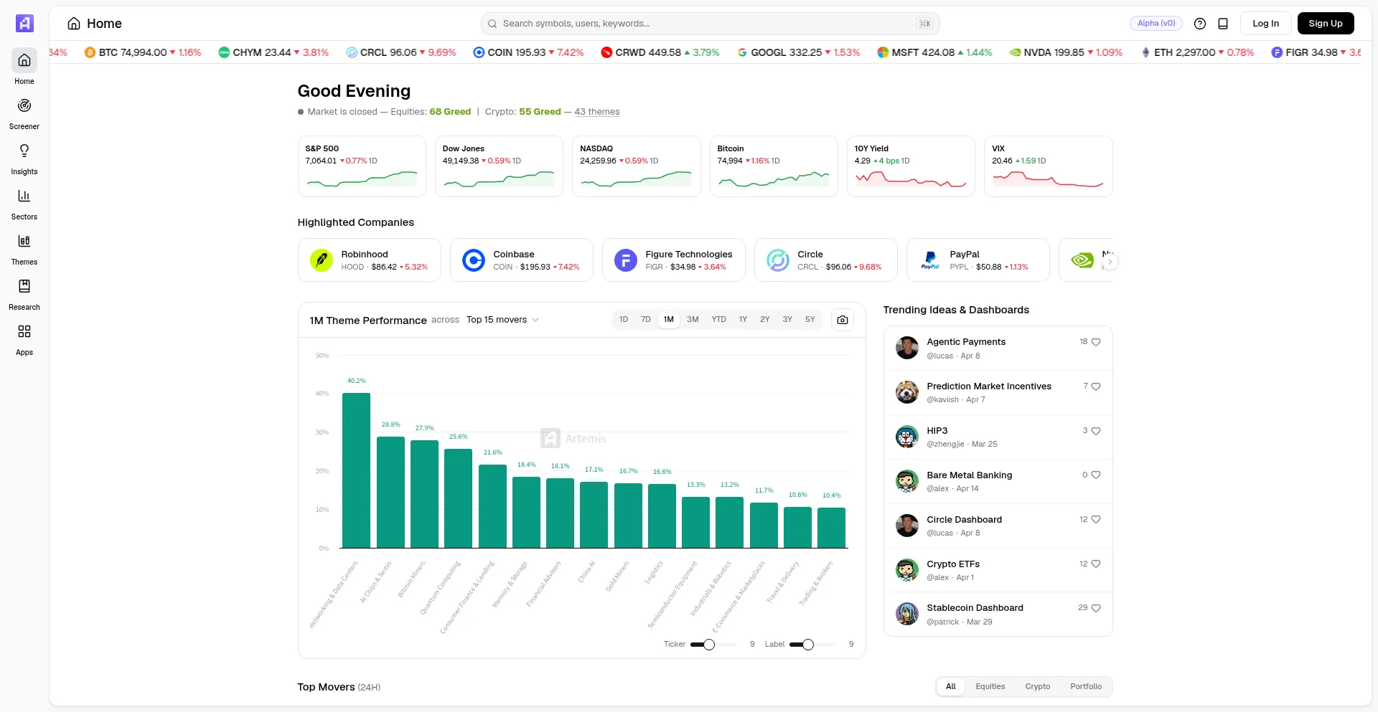Select the 3Y time range
The height and width of the screenshot is (712, 1378).
pos(787,320)
